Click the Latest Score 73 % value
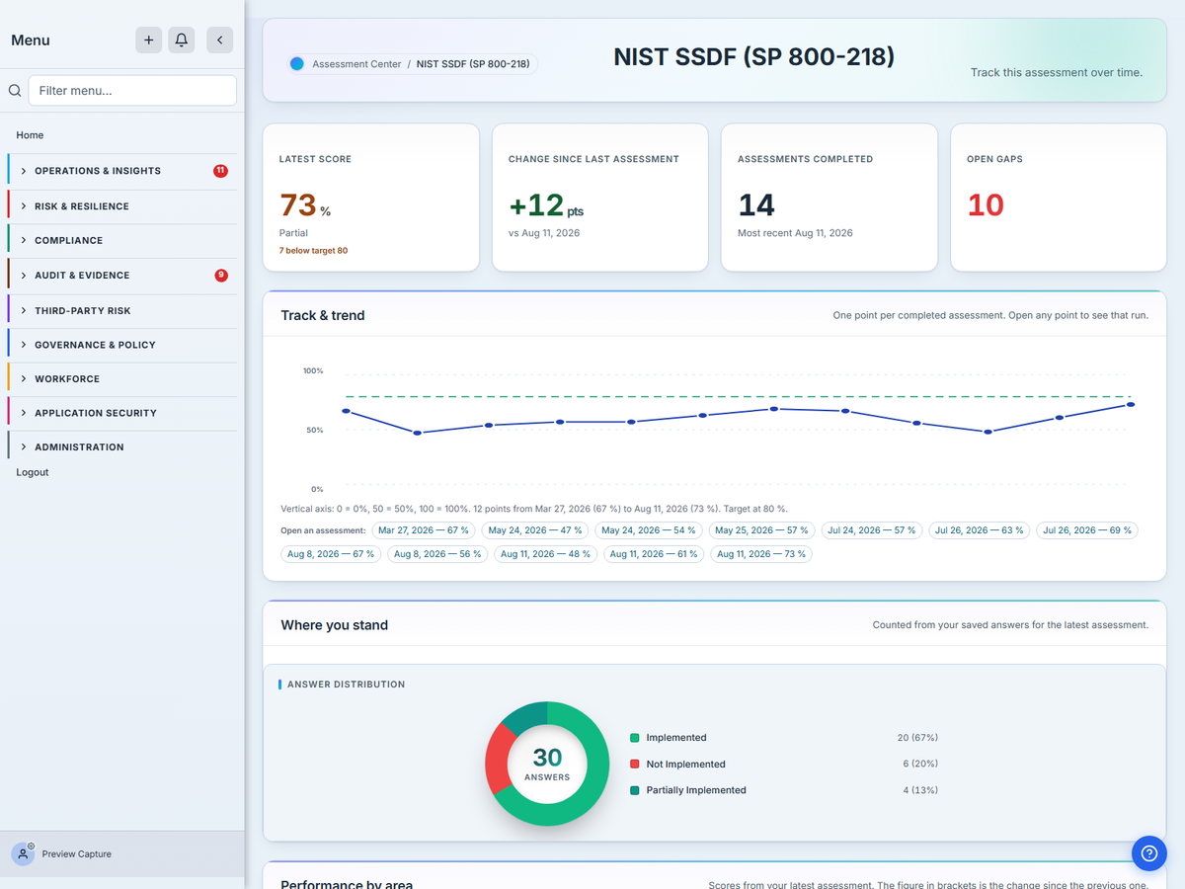 (305, 205)
